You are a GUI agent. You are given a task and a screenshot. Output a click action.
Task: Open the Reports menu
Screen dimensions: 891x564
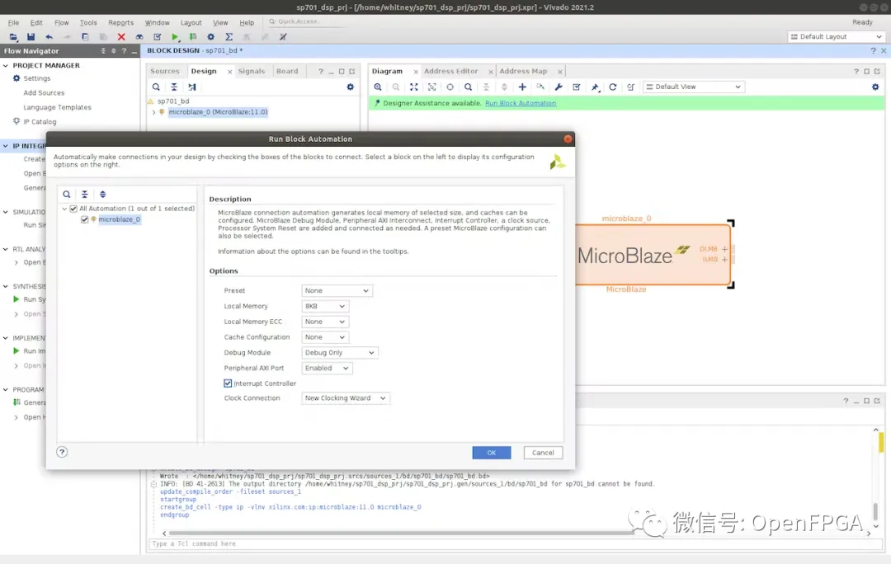(120, 23)
